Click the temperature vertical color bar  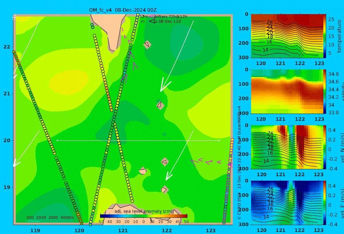pos(325,36)
